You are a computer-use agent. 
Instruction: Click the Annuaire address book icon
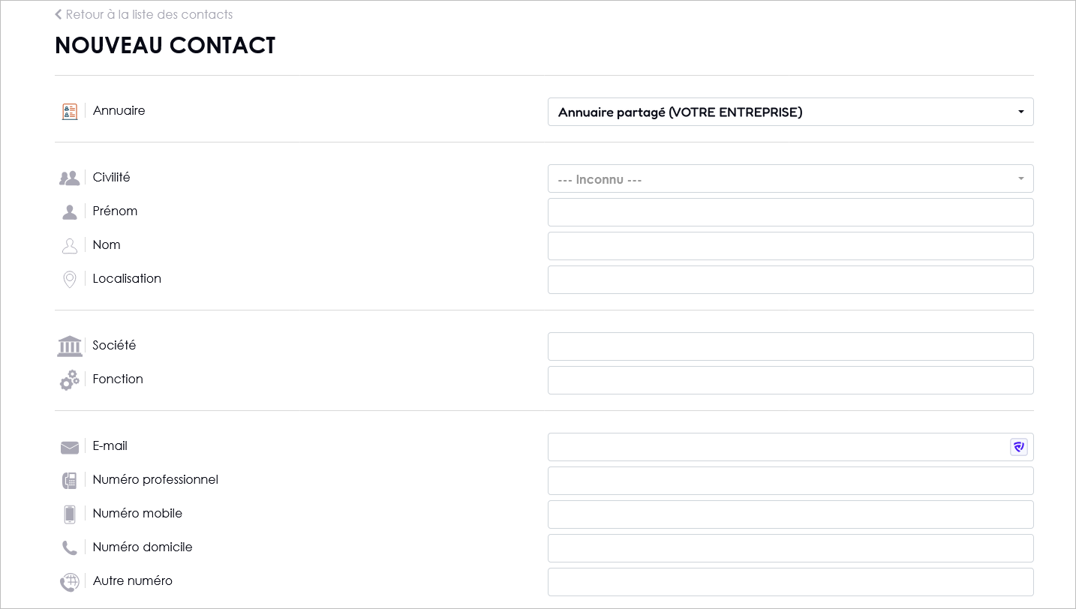point(70,112)
